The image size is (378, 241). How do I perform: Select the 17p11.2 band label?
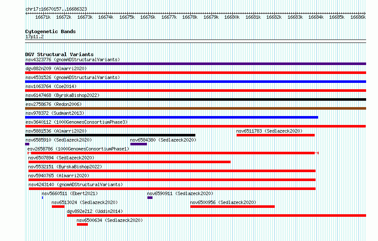click(34, 37)
